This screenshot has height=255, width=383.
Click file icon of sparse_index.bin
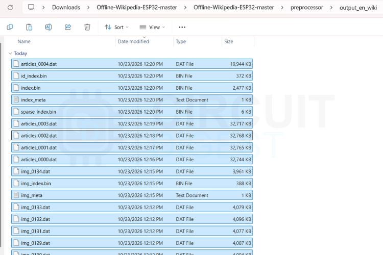(16, 112)
